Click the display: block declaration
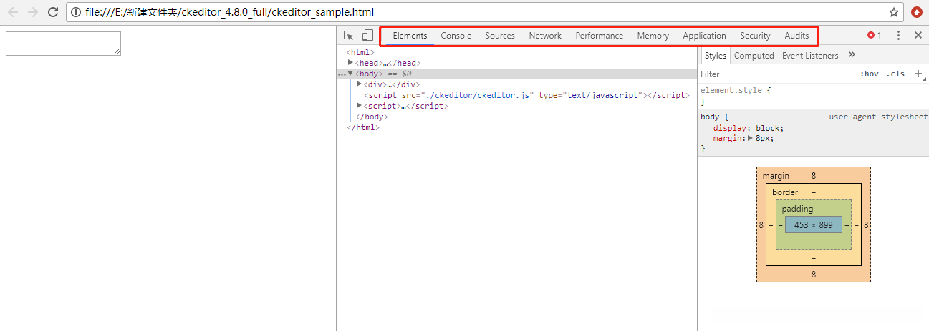The height and width of the screenshot is (331, 929). pyautogui.click(x=749, y=128)
